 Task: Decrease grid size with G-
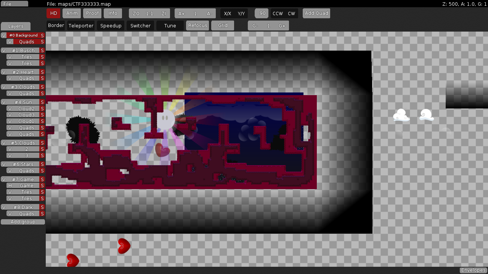[x=255, y=25]
